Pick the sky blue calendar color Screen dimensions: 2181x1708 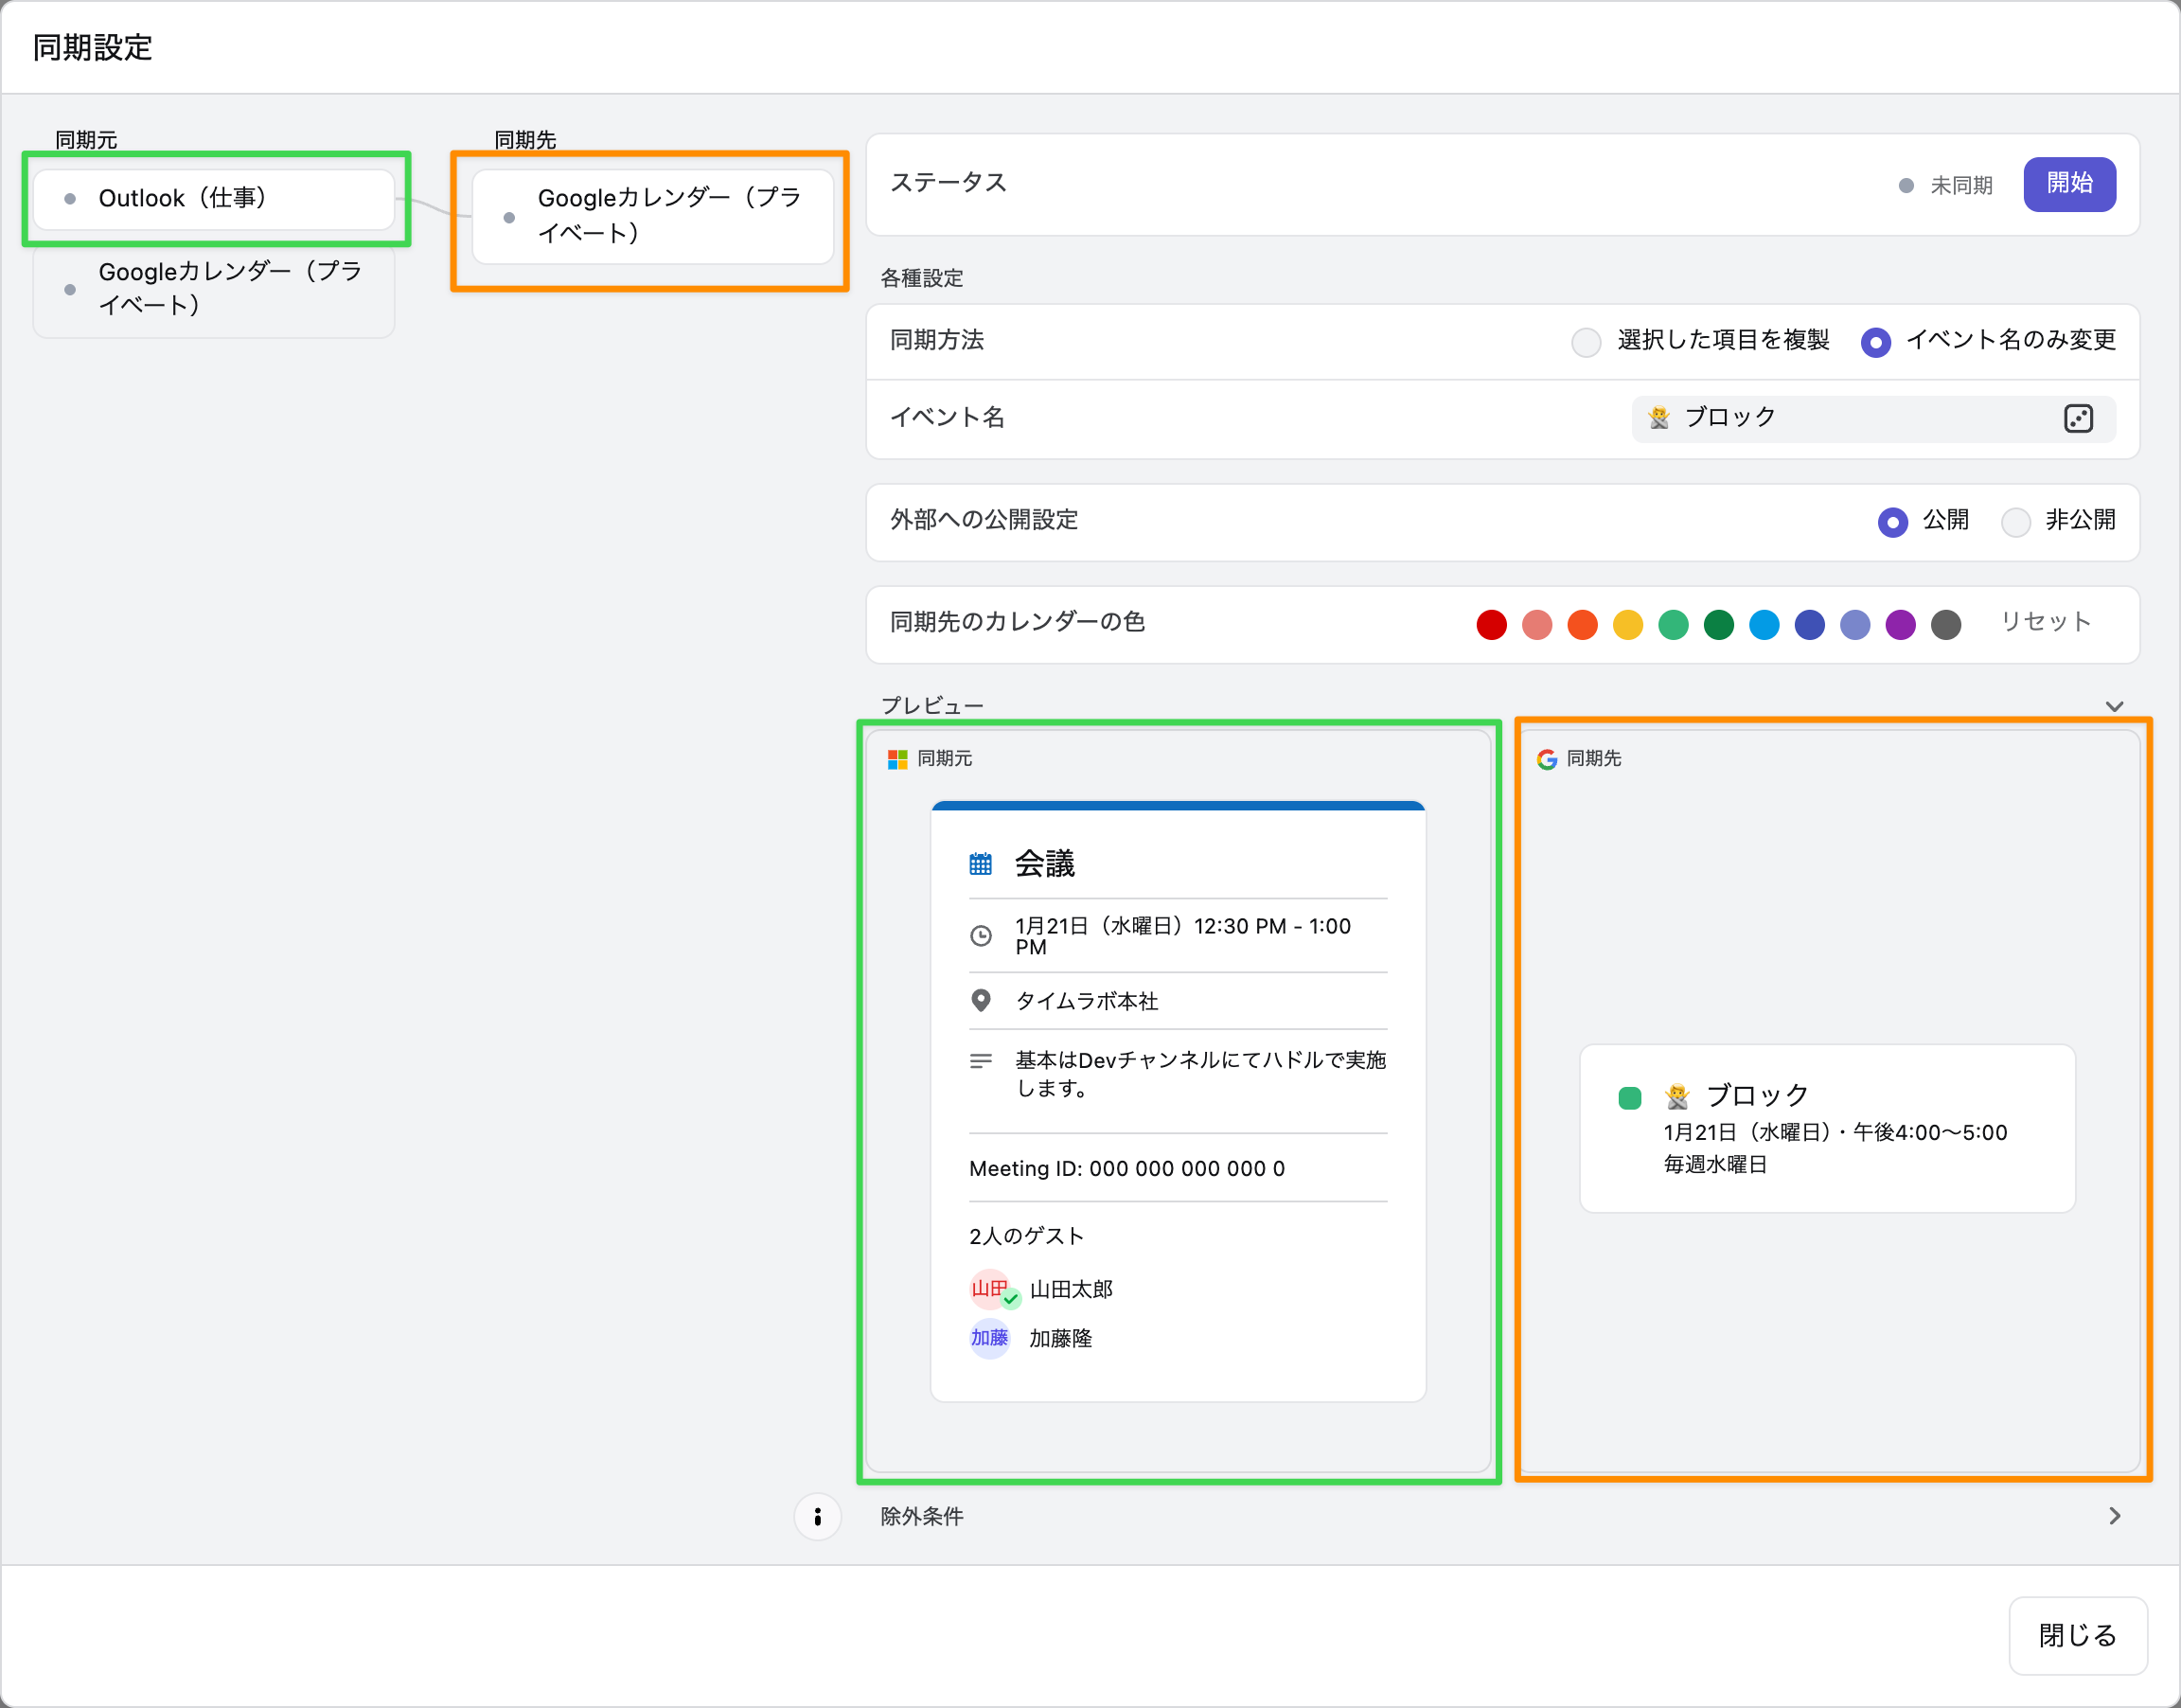coord(1764,625)
